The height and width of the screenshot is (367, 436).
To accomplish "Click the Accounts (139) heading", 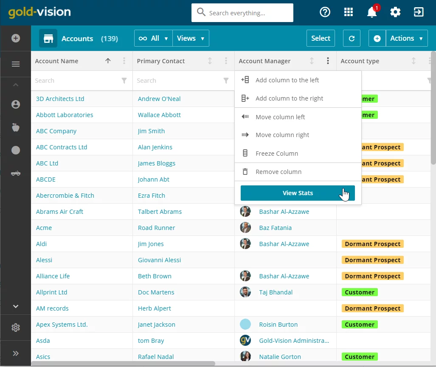I will point(90,39).
